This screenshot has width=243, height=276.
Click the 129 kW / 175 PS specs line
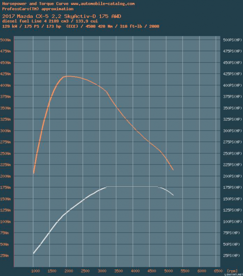80,26
